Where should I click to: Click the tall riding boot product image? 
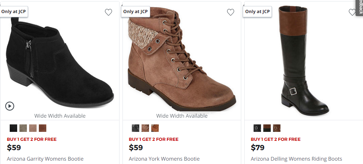tap(302, 60)
